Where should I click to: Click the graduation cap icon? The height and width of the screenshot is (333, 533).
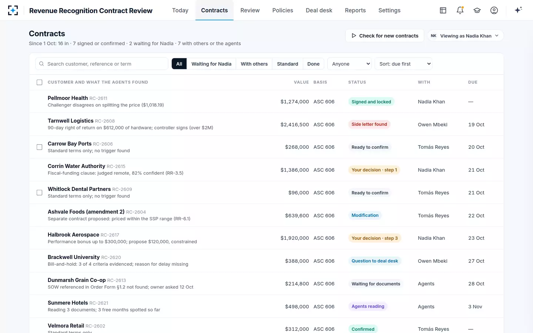(477, 10)
